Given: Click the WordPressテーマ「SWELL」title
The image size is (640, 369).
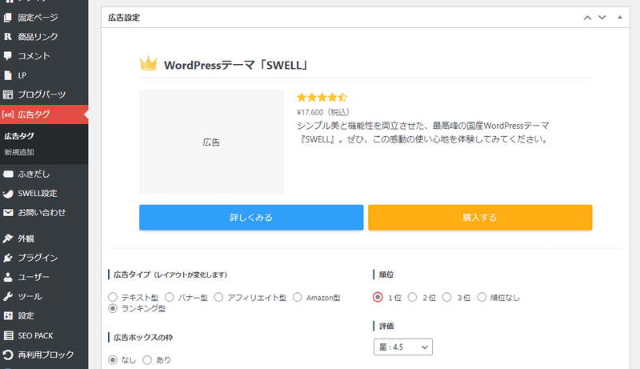Looking at the screenshot, I should tap(236, 66).
